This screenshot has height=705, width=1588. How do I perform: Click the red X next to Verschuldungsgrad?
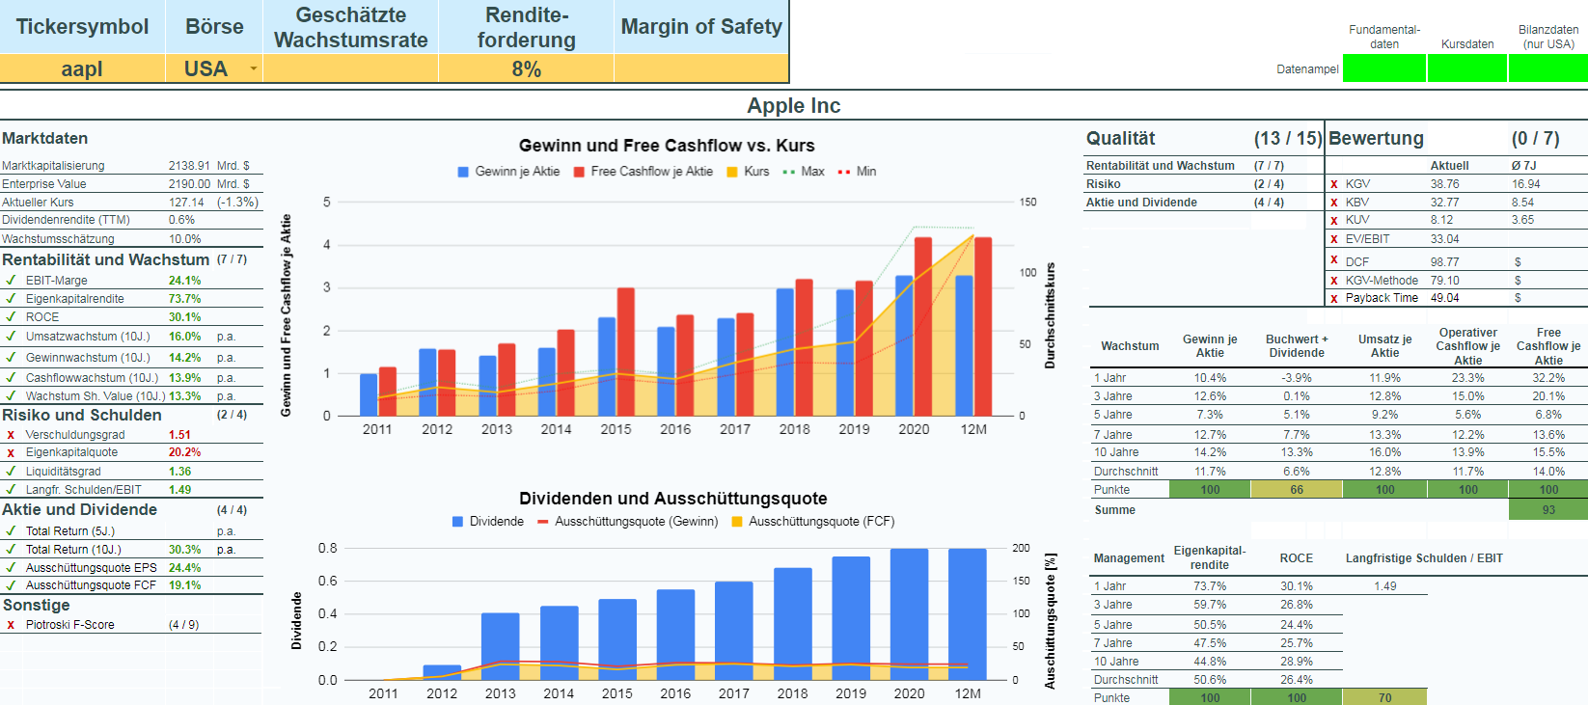(x=11, y=435)
